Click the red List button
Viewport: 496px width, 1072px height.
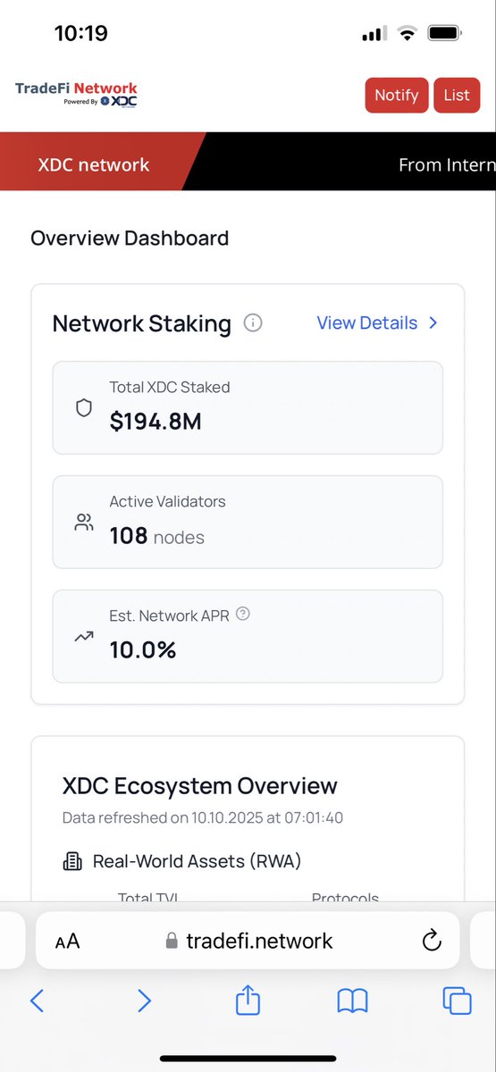pos(457,96)
